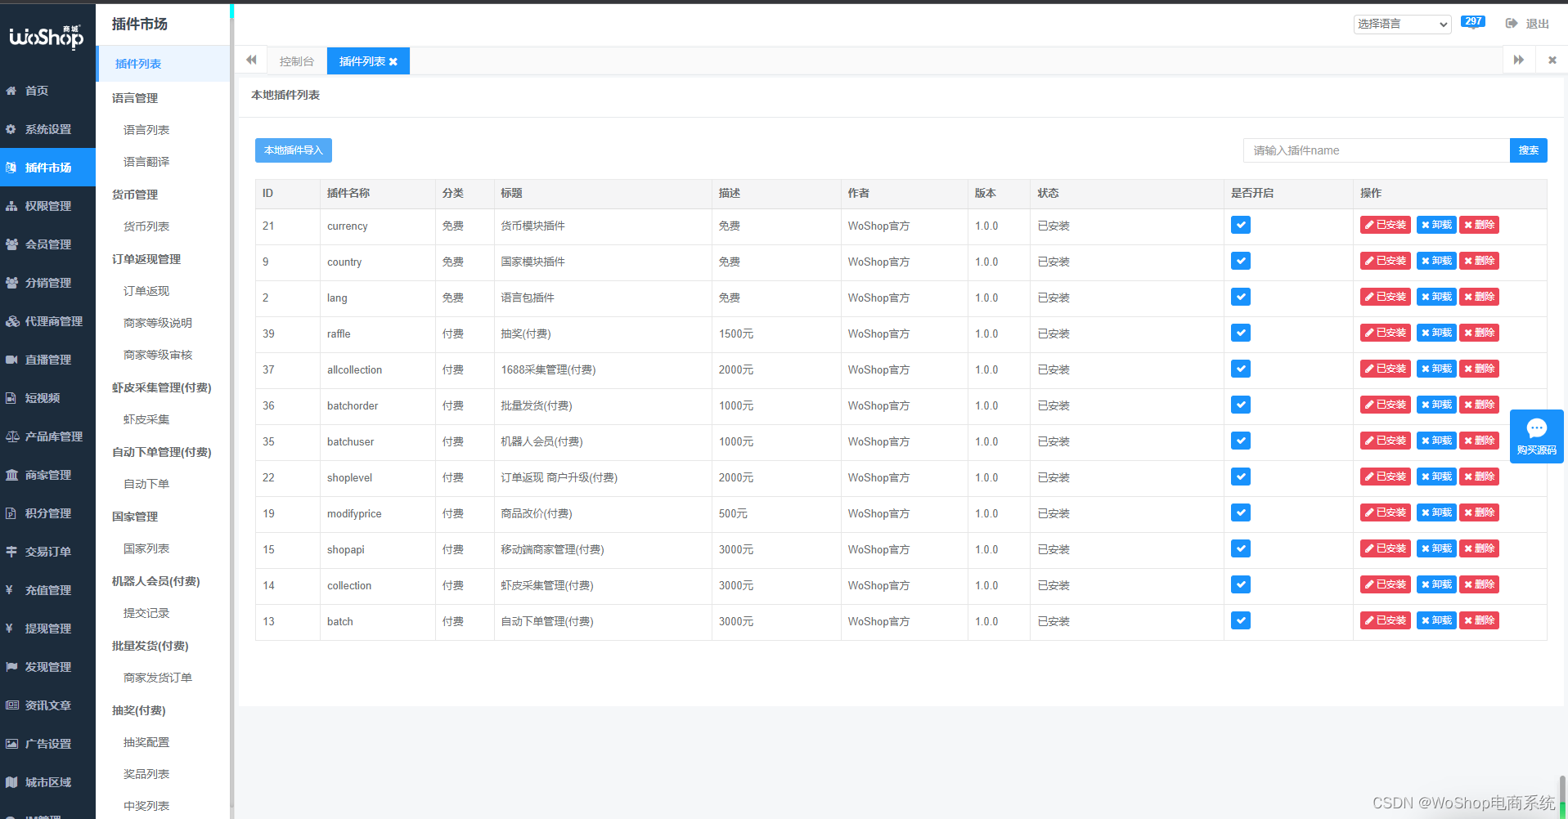Screen dimensions: 1568x819
Task: Click the plugin name search input
Action: 1376,150
